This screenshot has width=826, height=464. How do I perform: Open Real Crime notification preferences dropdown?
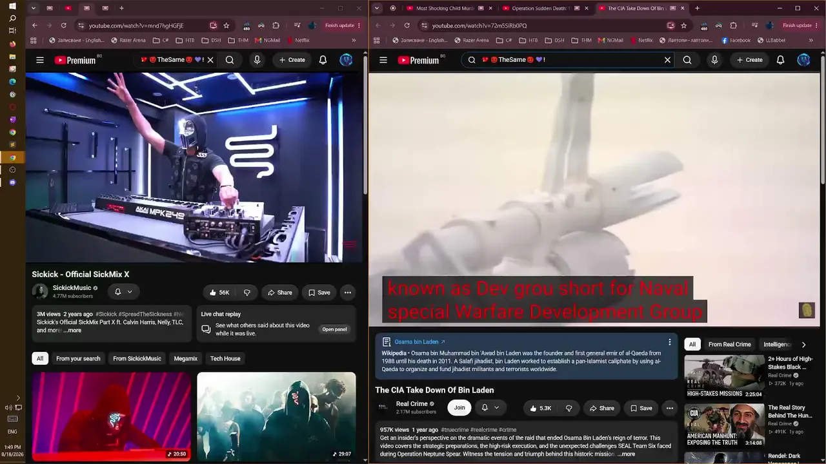[x=490, y=407]
